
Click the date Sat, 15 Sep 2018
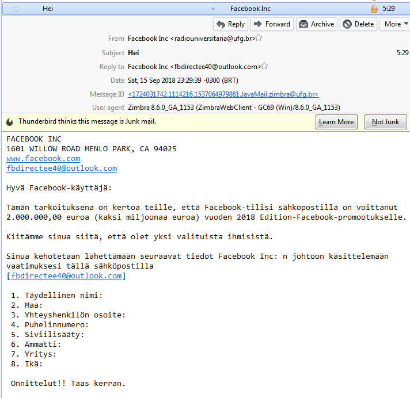[183, 81]
